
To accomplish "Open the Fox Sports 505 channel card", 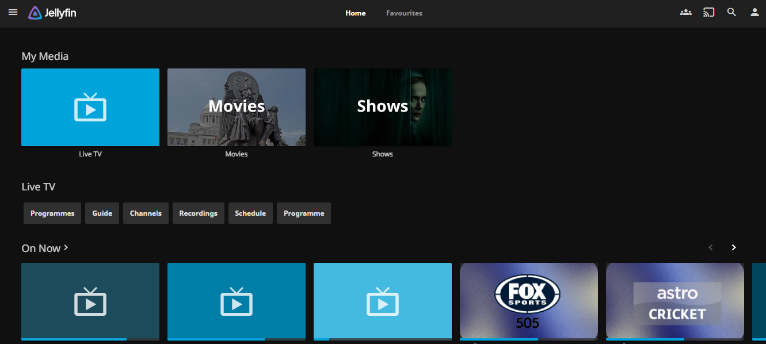I will point(529,301).
